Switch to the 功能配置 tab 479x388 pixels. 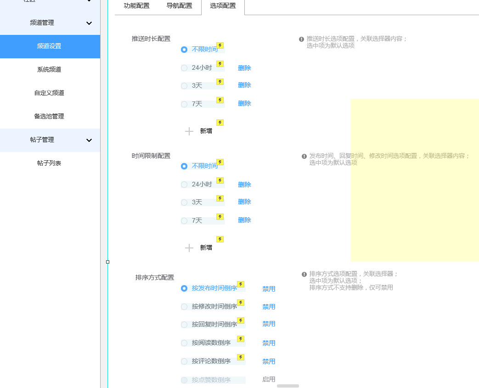[136, 6]
